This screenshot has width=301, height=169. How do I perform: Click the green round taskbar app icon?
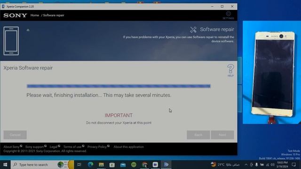134,165
